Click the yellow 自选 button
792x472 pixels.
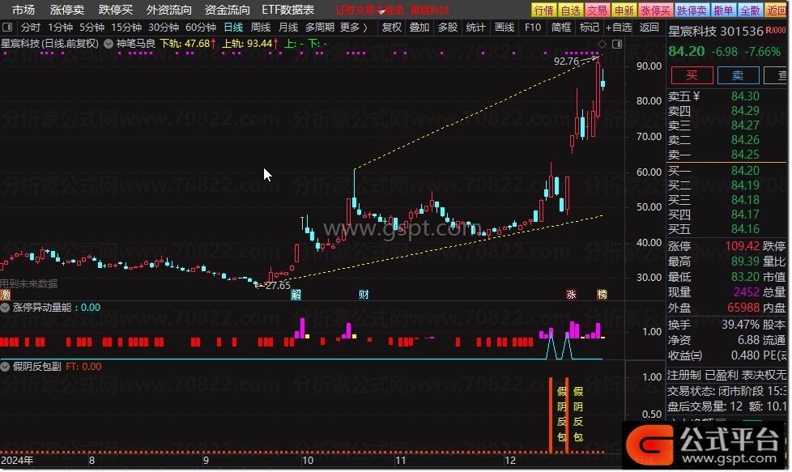[571, 10]
